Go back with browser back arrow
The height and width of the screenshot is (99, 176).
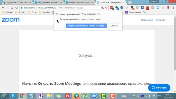3,8
